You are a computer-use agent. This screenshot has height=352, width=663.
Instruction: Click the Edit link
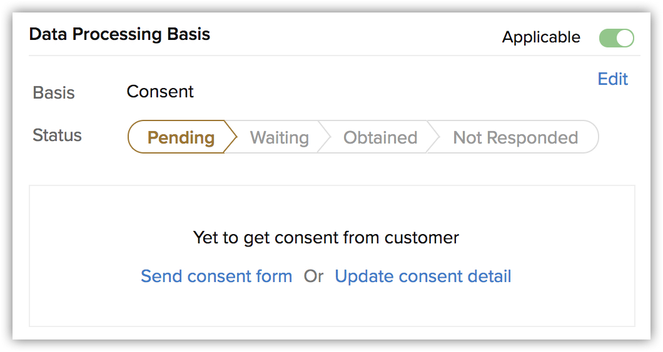pos(613,79)
